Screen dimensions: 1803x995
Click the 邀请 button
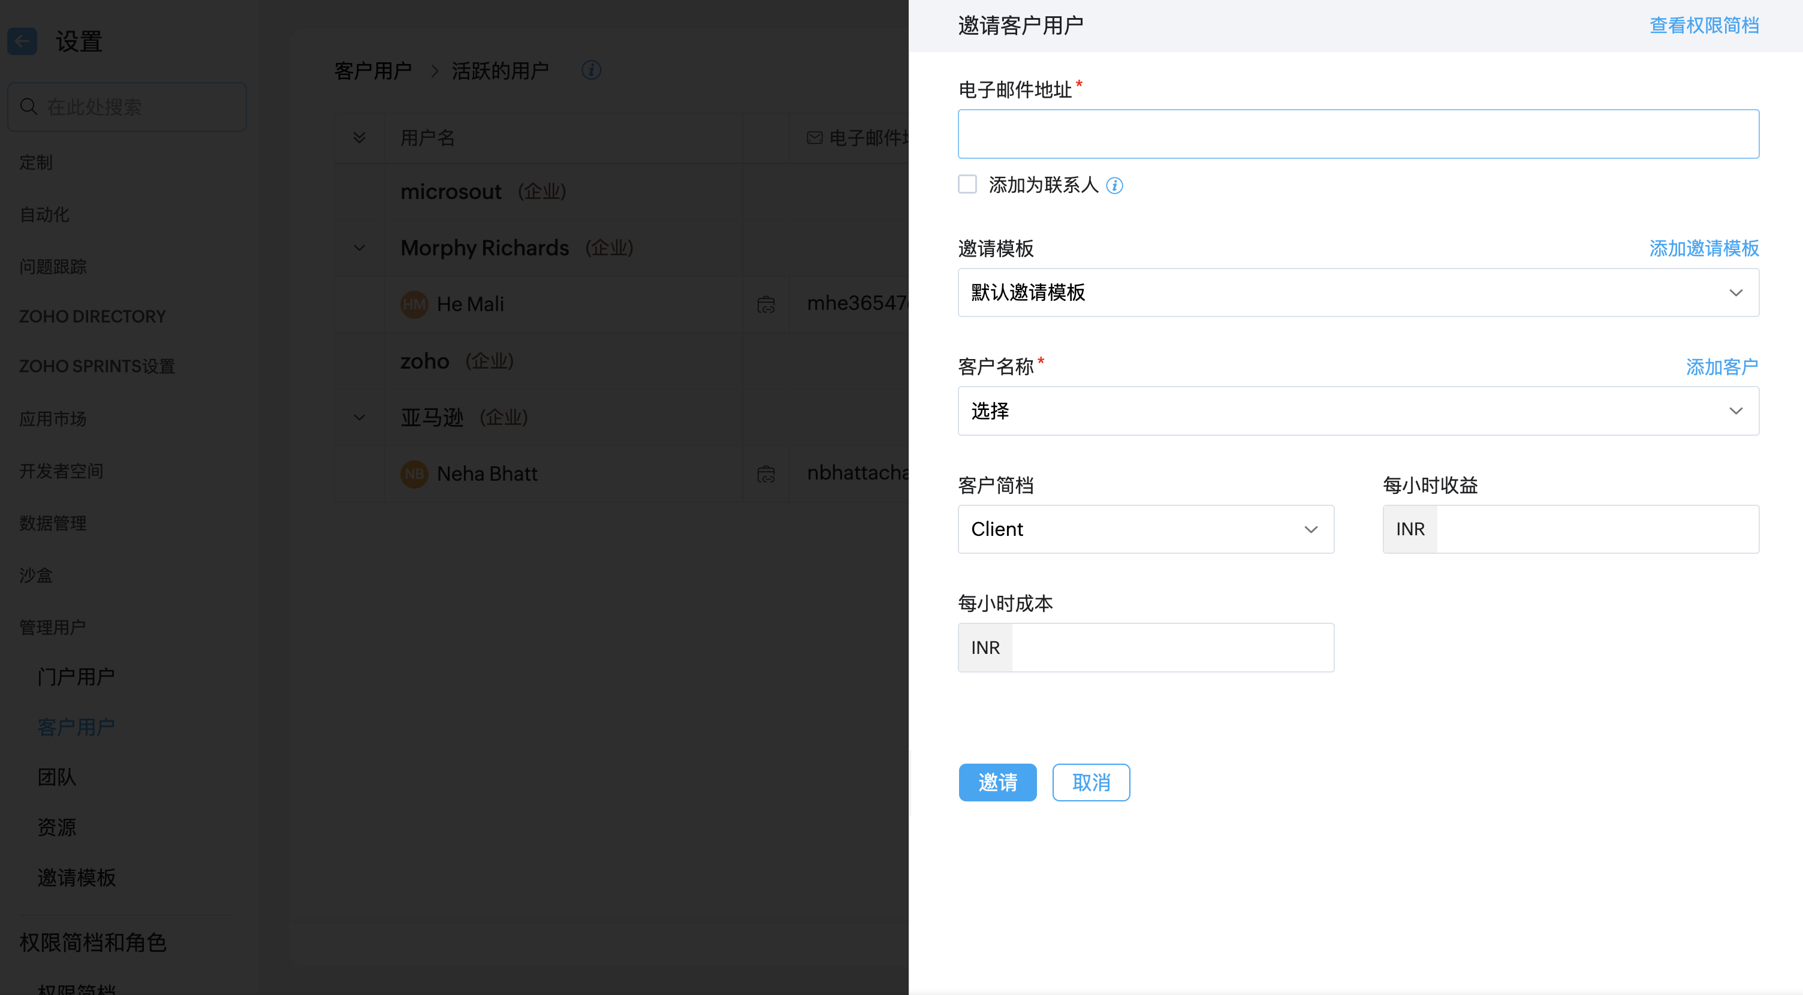coord(997,782)
